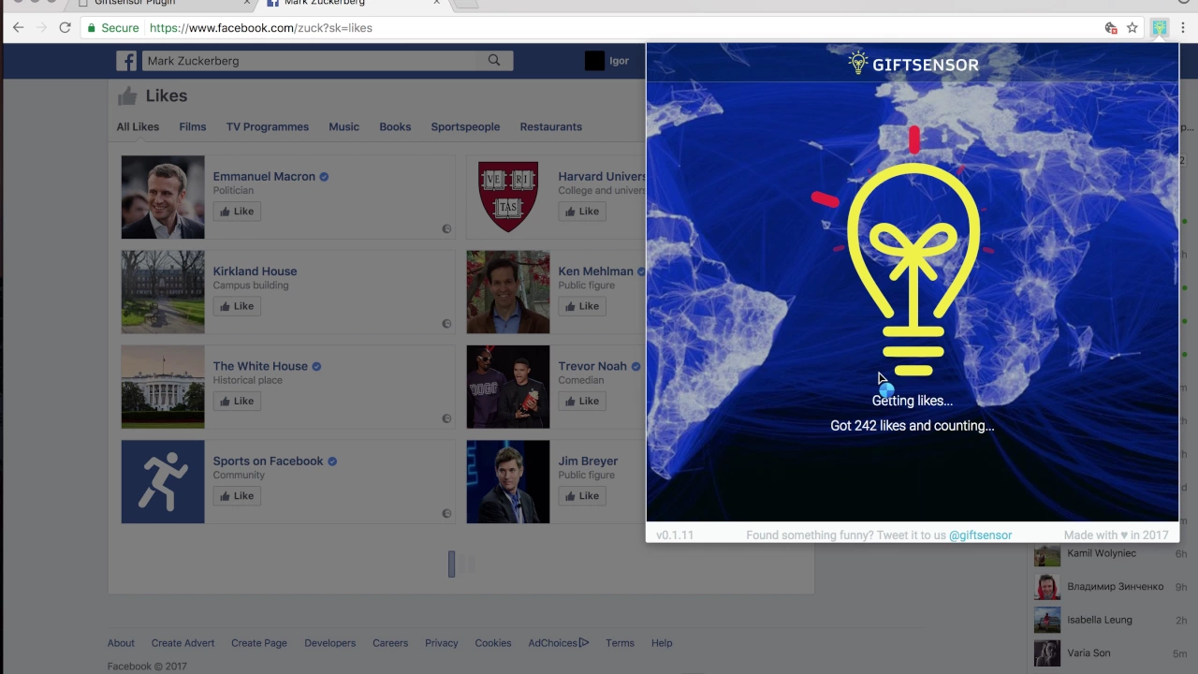Open Sports on Facebook thumbnail

(163, 482)
